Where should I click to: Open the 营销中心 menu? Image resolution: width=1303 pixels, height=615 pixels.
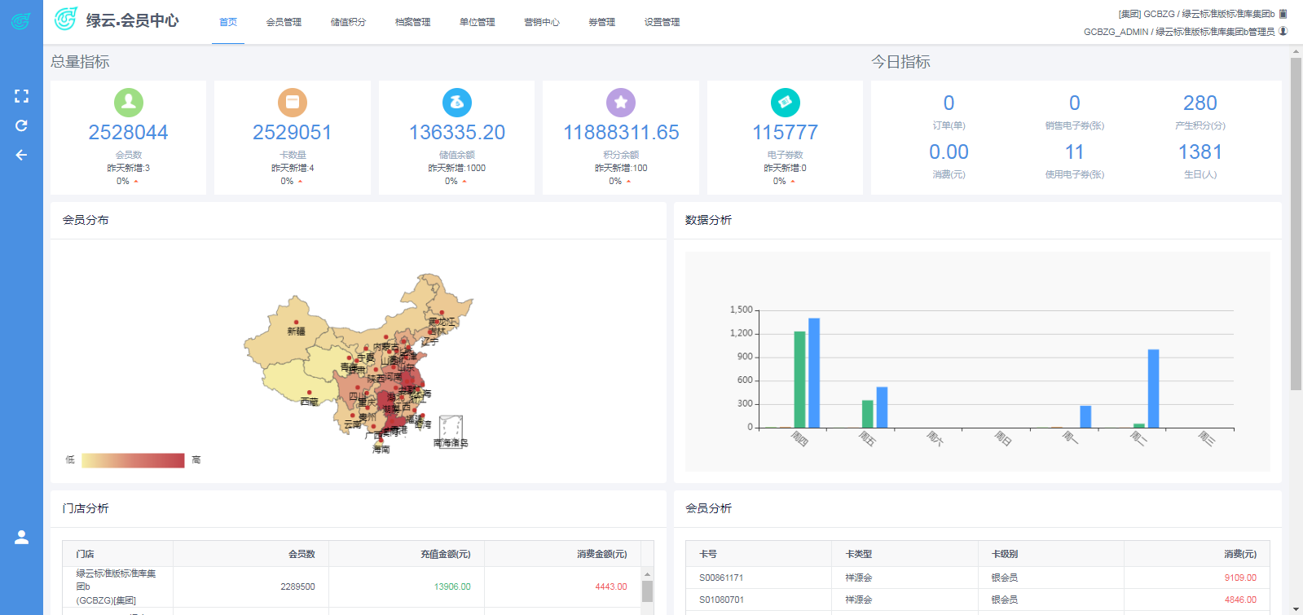pyautogui.click(x=541, y=22)
